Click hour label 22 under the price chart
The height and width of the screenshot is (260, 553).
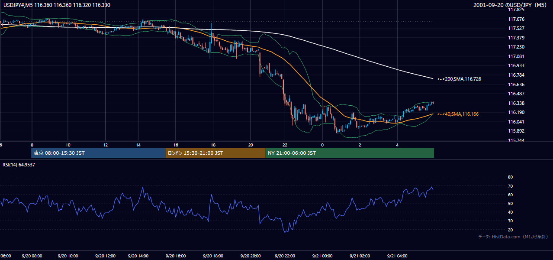click(285, 145)
